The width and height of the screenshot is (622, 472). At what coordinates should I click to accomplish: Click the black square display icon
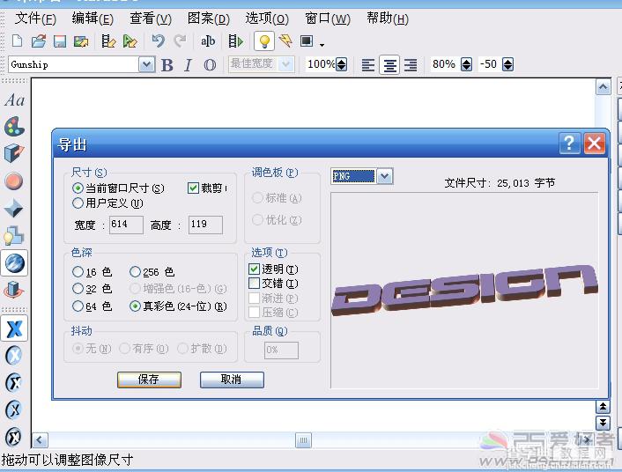(x=307, y=41)
